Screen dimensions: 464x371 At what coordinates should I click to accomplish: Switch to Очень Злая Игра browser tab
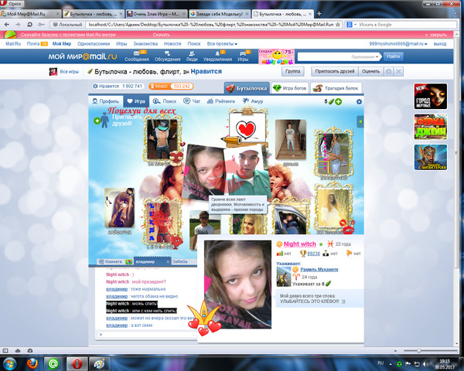click(x=156, y=14)
